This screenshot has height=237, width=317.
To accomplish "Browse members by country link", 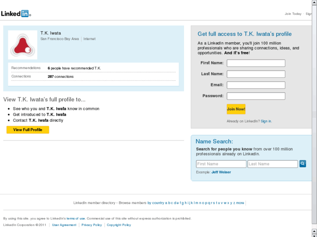I will click(x=156, y=203).
